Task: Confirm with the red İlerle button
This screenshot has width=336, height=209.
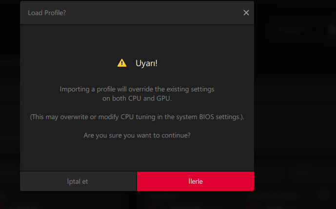Action: [195, 181]
